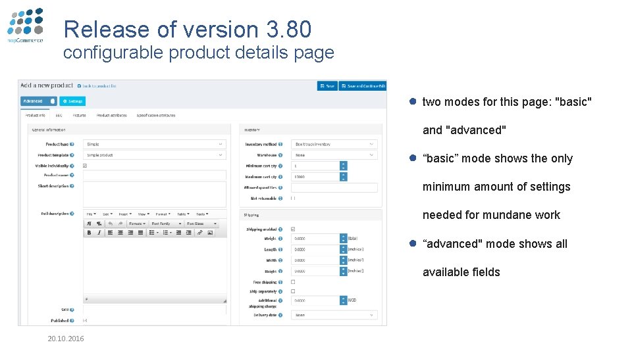Switch to the SEO tab
Viewport: 632px width, 355px height.
click(x=59, y=116)
